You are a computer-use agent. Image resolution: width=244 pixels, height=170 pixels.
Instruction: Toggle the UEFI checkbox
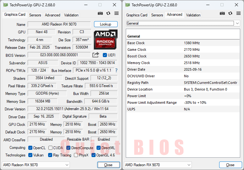pyautogui.click(x=105, y=55)
